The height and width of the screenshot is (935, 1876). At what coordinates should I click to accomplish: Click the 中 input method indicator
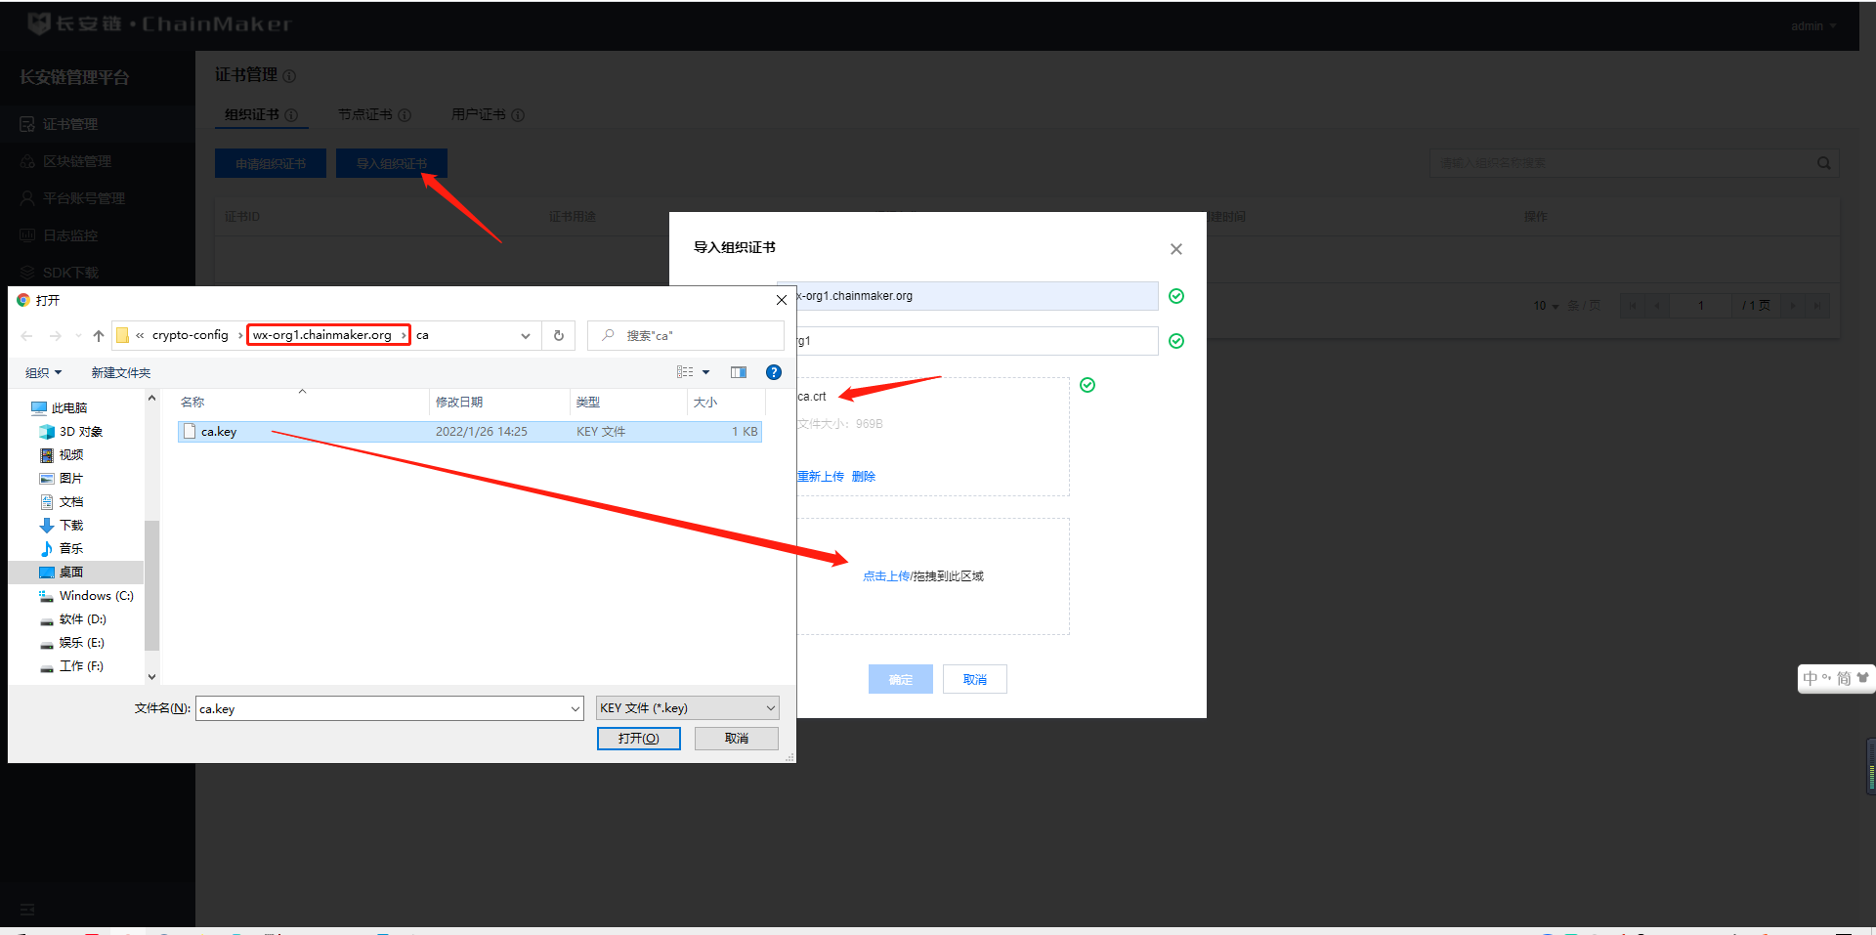click(1811, 678)
